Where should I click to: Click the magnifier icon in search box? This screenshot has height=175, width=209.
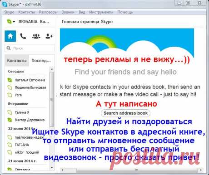point(9,48)
